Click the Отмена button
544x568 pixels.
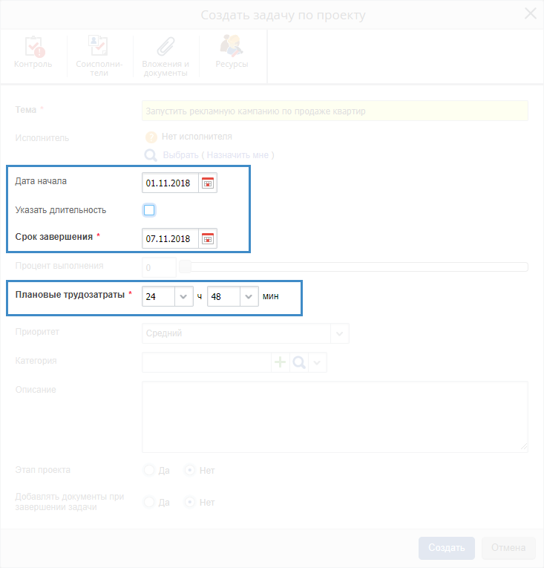[508, 548]
